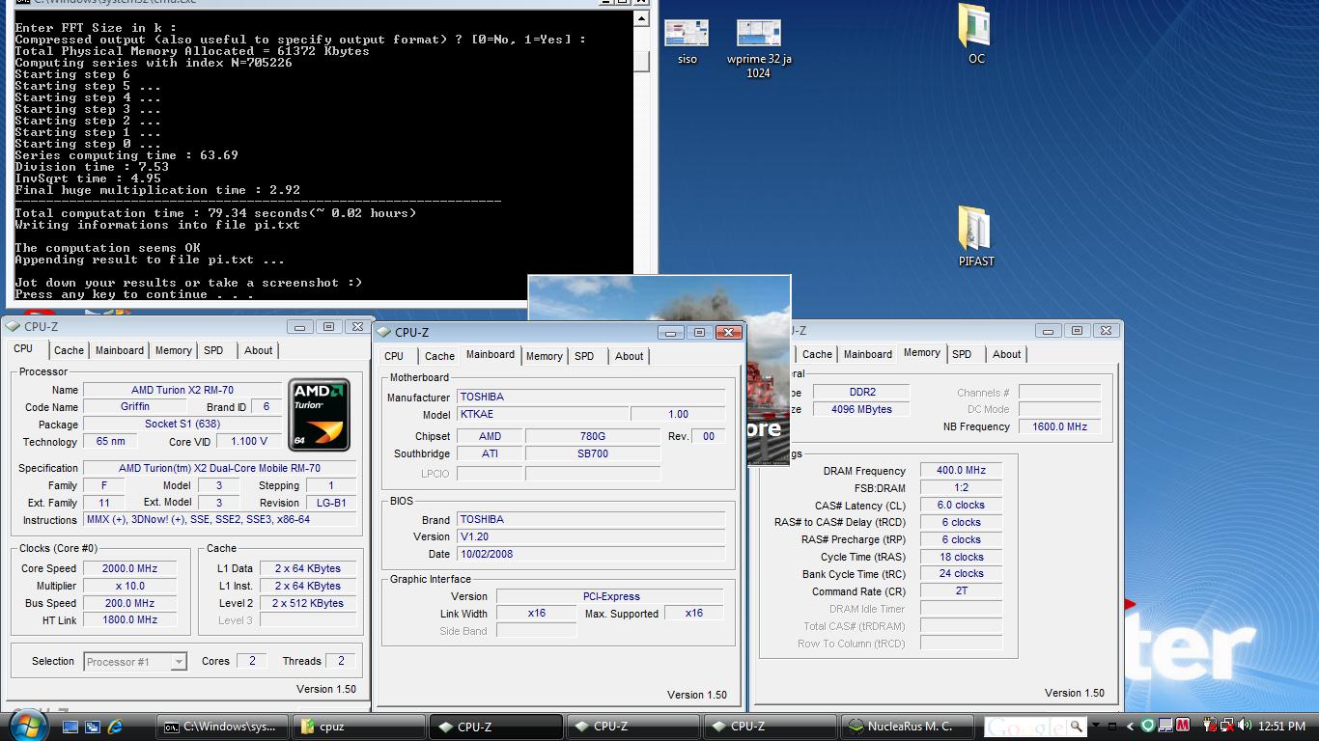Click the TOSHIBA manufacturer field
This screenshot has height=741, width=1319.
coord(591,397)
